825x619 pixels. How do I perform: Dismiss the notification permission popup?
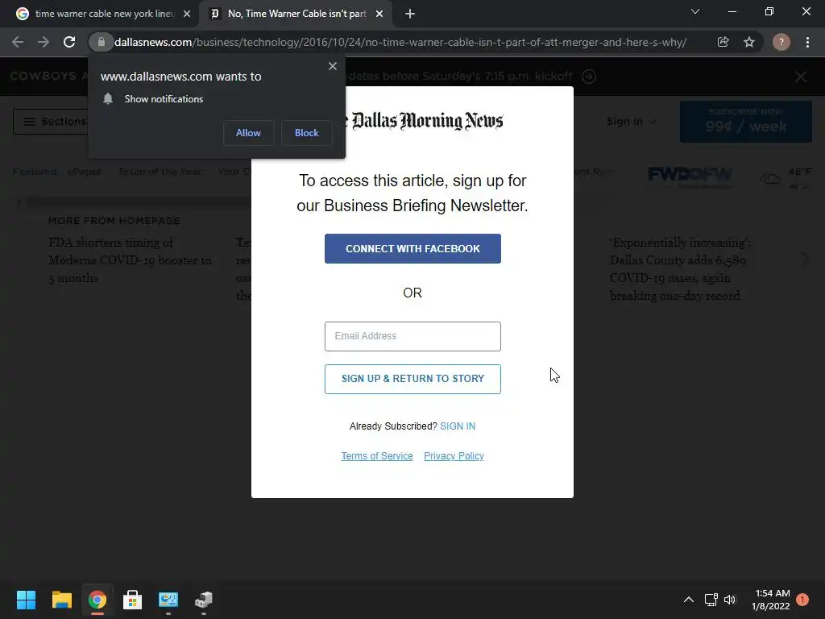(333, 66)
